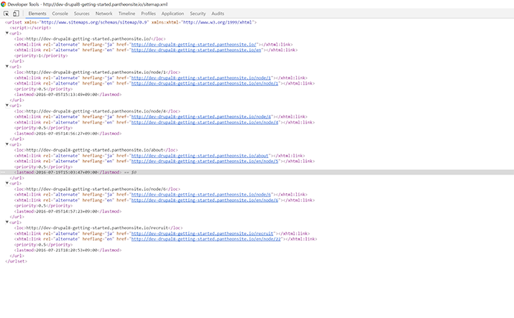The image size is (514, 318).
Task: Select the loc line for node/6
Action: coord(97,189)
